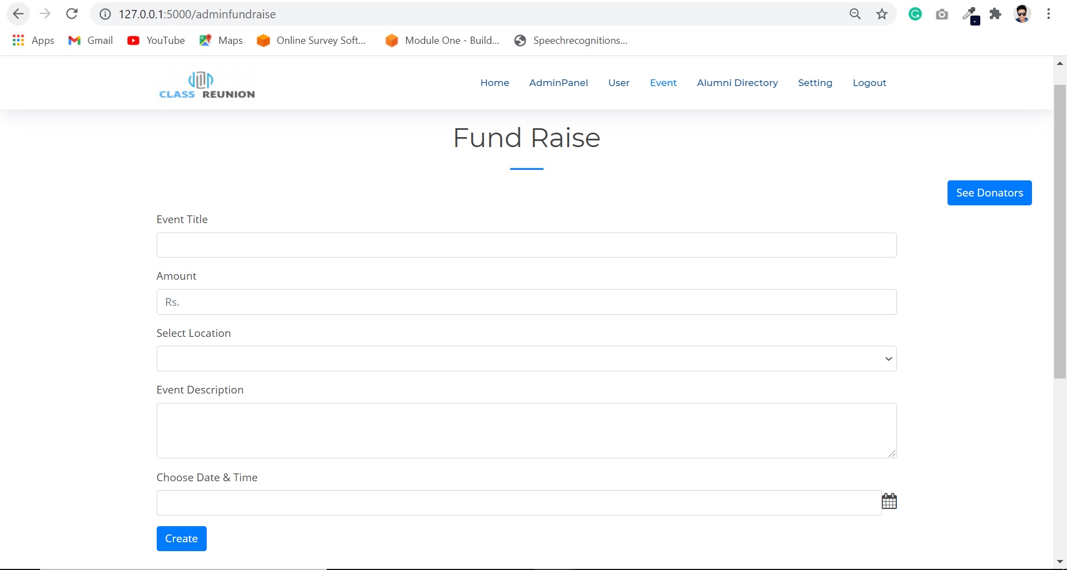Reload the page with the refresh icon

[72, 14]
